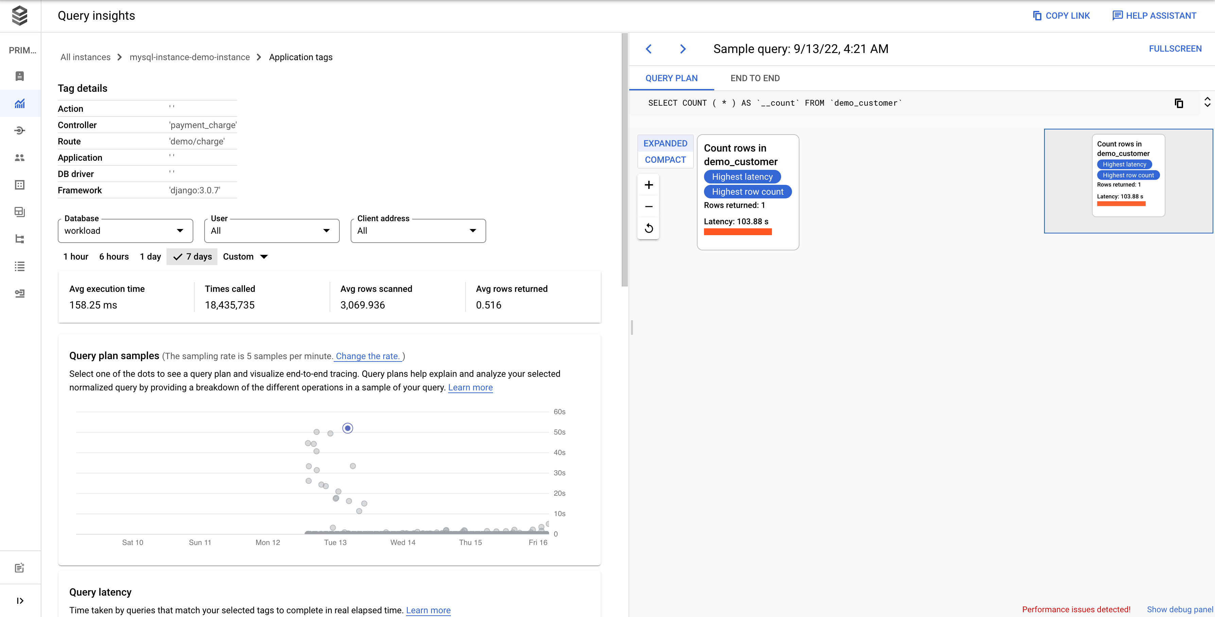Click the navigate previous query arrow

pos(649,49)
